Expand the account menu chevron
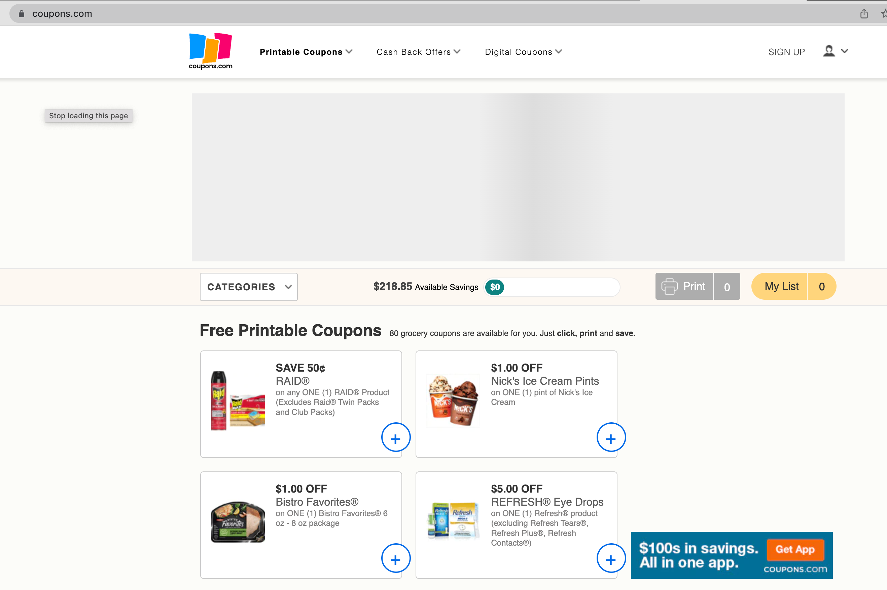Viewport: 887px width, 590px height. [844, 51]
